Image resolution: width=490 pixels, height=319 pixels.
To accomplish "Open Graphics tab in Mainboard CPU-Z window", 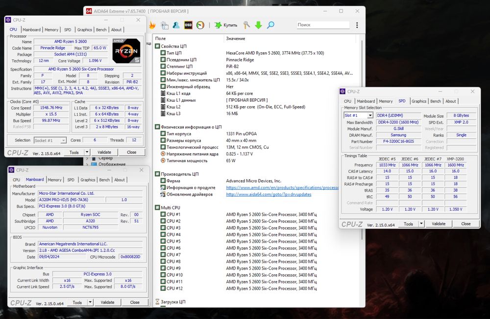I will click(x=88, y=180).
